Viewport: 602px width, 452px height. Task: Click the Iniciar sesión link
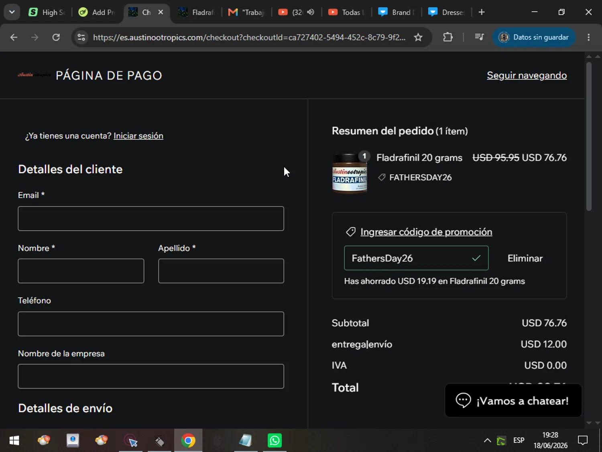click(x=138, y=136)
